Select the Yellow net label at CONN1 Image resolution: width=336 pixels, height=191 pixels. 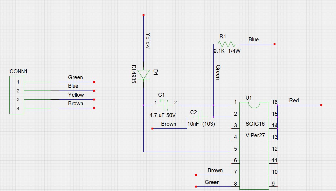click(x=76, y=95)
